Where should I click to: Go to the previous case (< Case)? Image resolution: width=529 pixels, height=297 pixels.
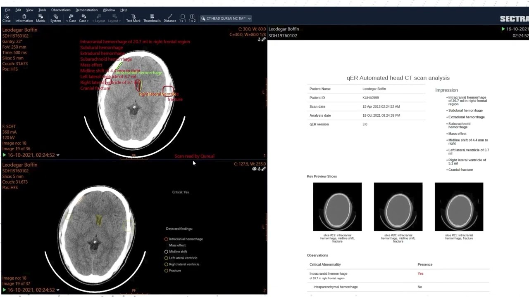(71, 18)
